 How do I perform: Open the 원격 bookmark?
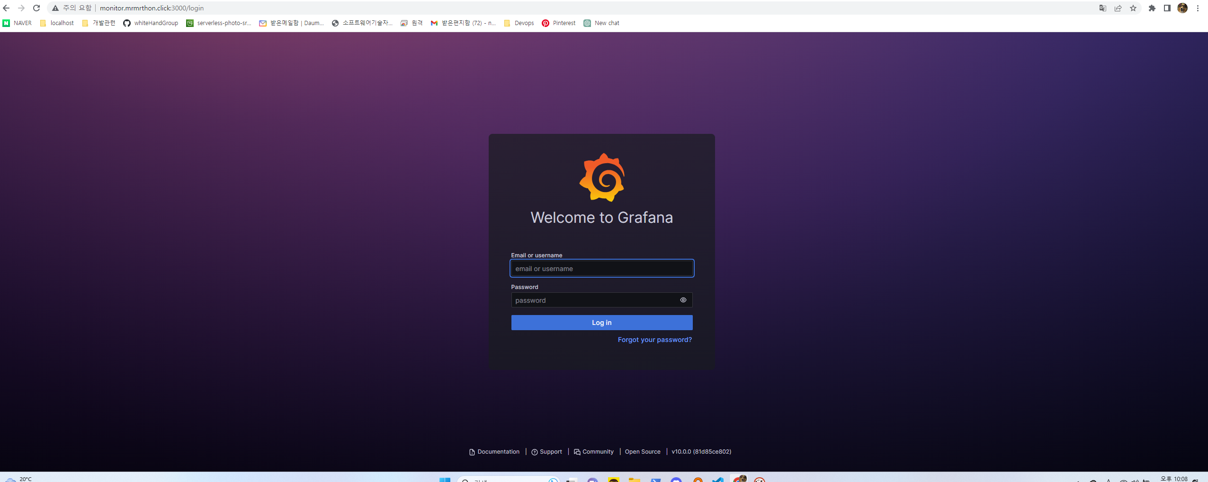[412, 23]
